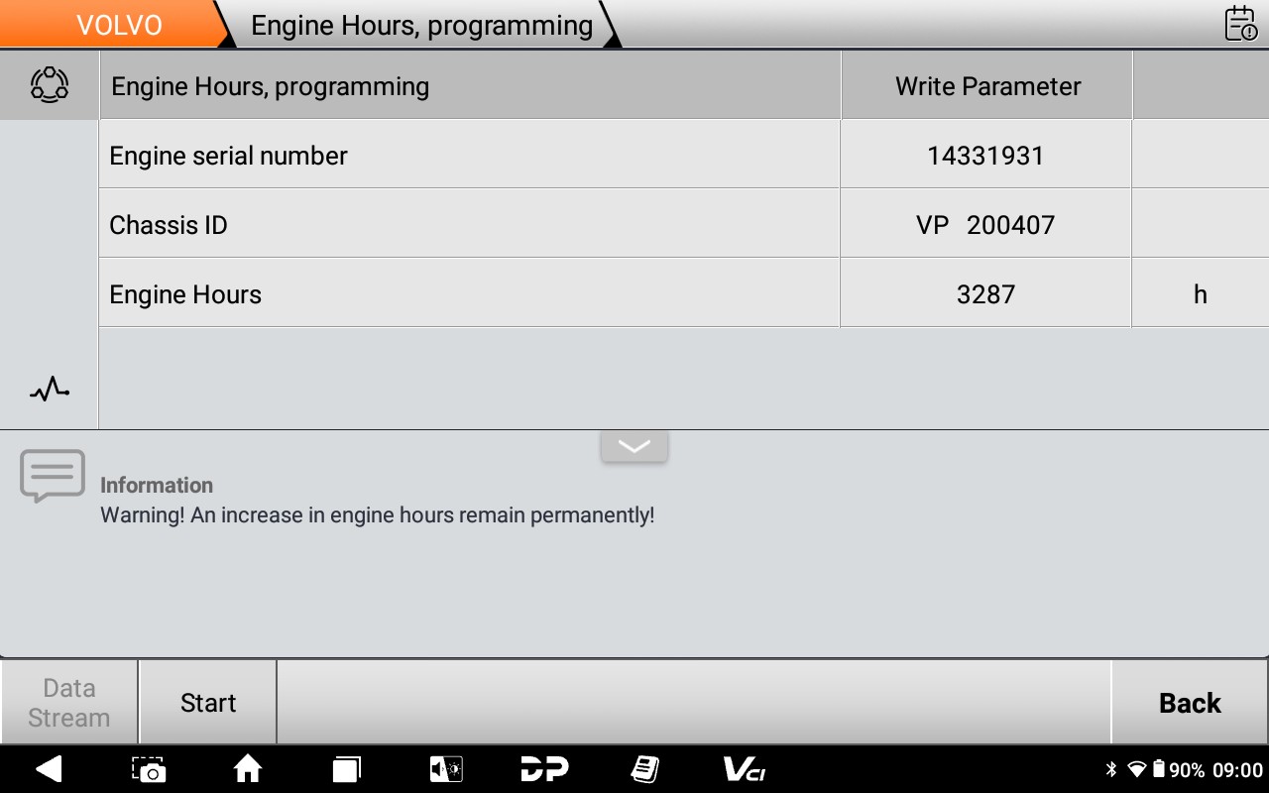The image size is (1269, 793).
Task: Click the VCI connection icon
Action: (x=744, y=769)
